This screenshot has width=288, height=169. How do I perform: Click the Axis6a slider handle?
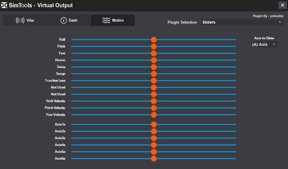[154, 158]
